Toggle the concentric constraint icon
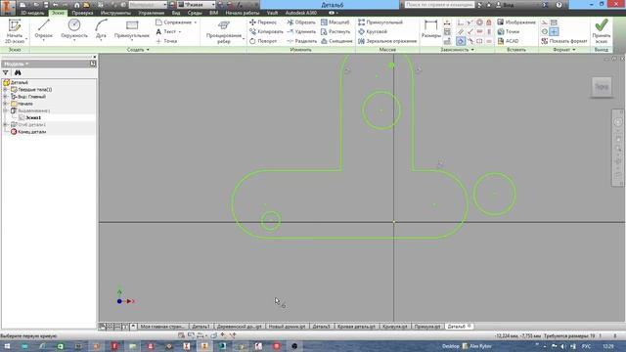 tap(479, 22)
